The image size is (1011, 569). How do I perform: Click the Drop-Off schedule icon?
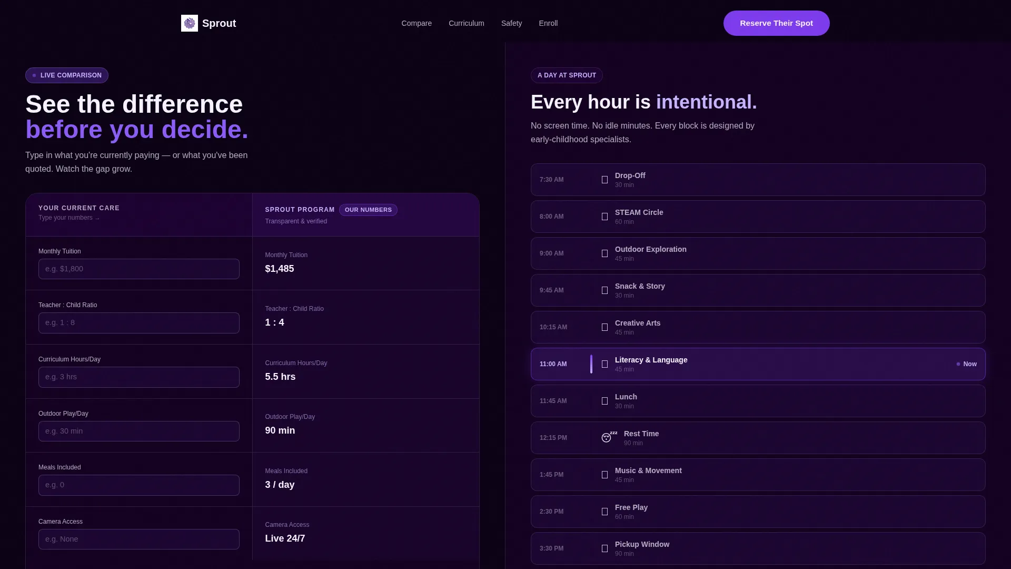point(604,180)
